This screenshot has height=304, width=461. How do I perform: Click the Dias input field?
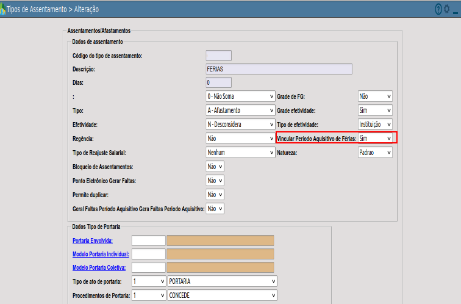pyautogui.click(x=219, y=82)
